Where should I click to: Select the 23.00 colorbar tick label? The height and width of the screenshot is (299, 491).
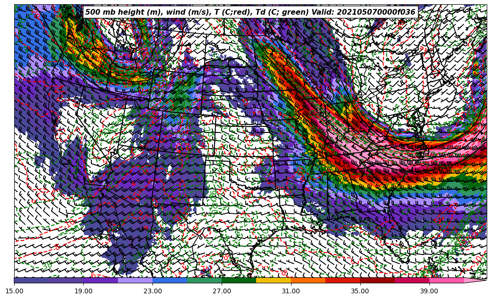click(x=153, y=291)
